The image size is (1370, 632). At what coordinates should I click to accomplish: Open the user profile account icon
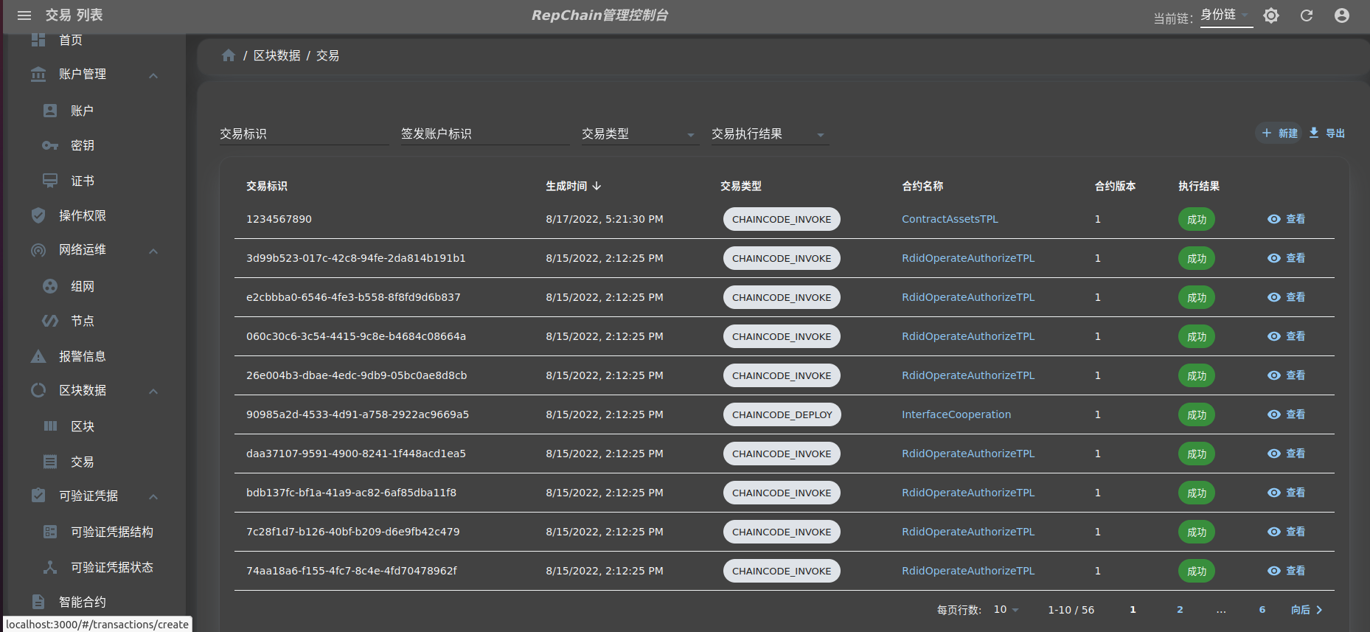[x=1342, y=15]
